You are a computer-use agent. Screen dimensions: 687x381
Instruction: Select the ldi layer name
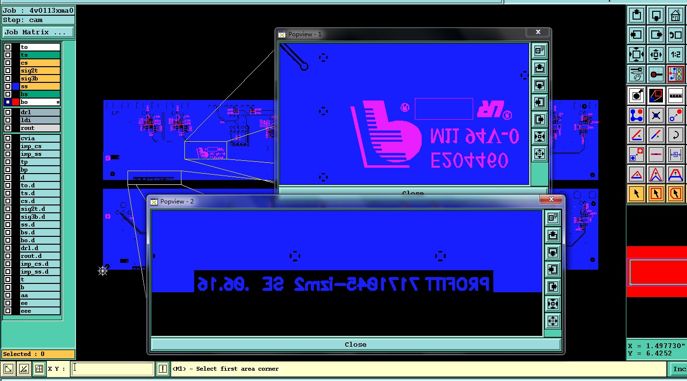point(40,120)
